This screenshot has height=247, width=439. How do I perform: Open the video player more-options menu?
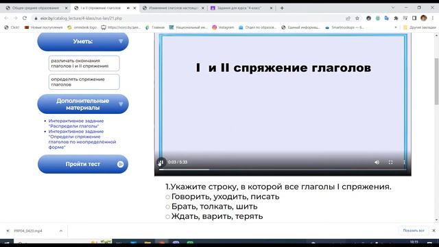click(404, 162)
